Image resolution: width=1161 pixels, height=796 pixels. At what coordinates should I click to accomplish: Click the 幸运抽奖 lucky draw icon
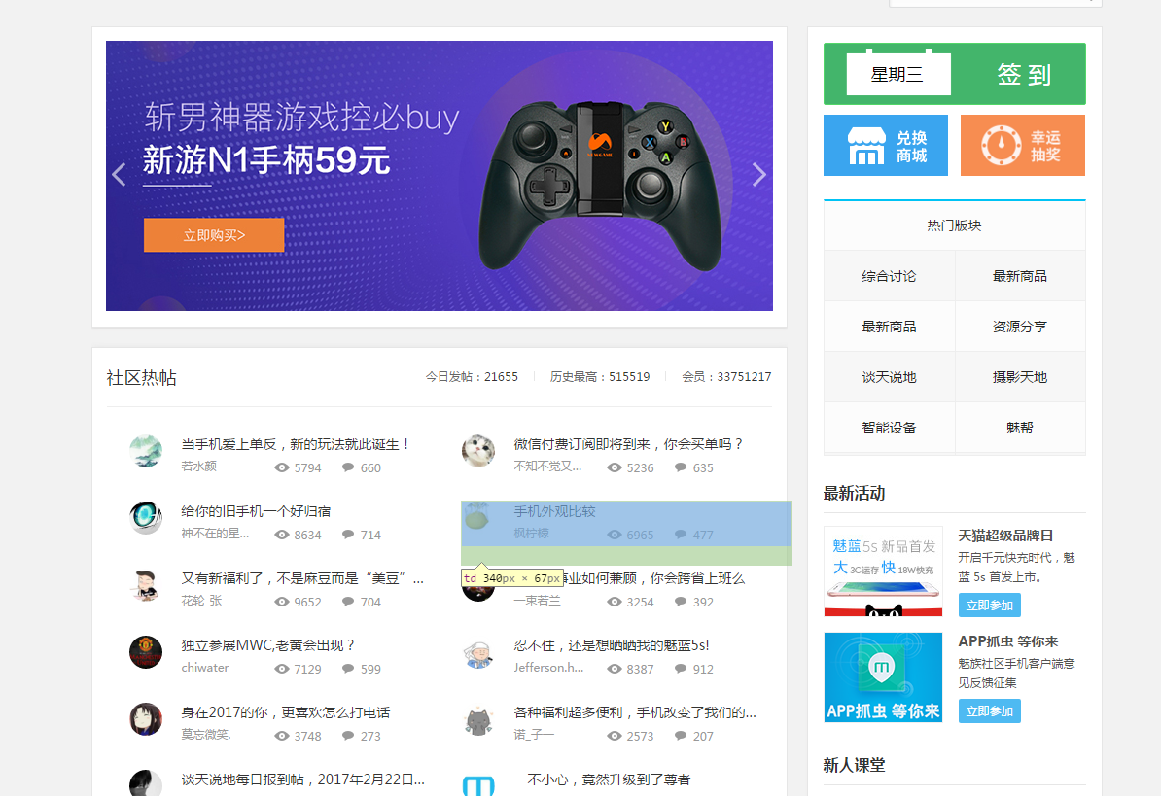coord(1022,146)
